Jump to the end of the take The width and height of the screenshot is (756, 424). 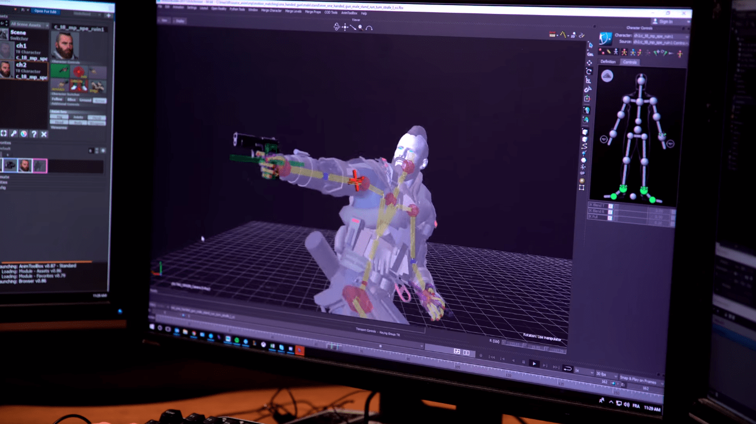556,367
